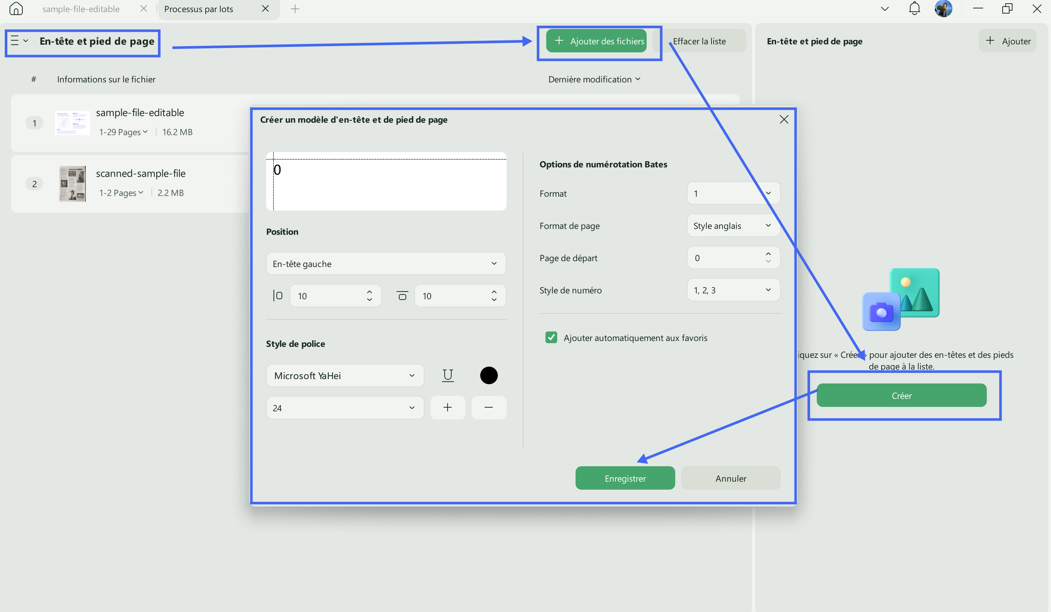Switch to Processus par lots tab
Screen dimensions: 1051x612
199,9
